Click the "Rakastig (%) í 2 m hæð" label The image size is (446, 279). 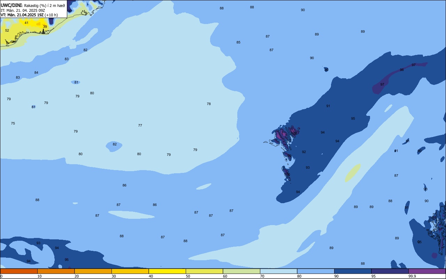[45, 6]
